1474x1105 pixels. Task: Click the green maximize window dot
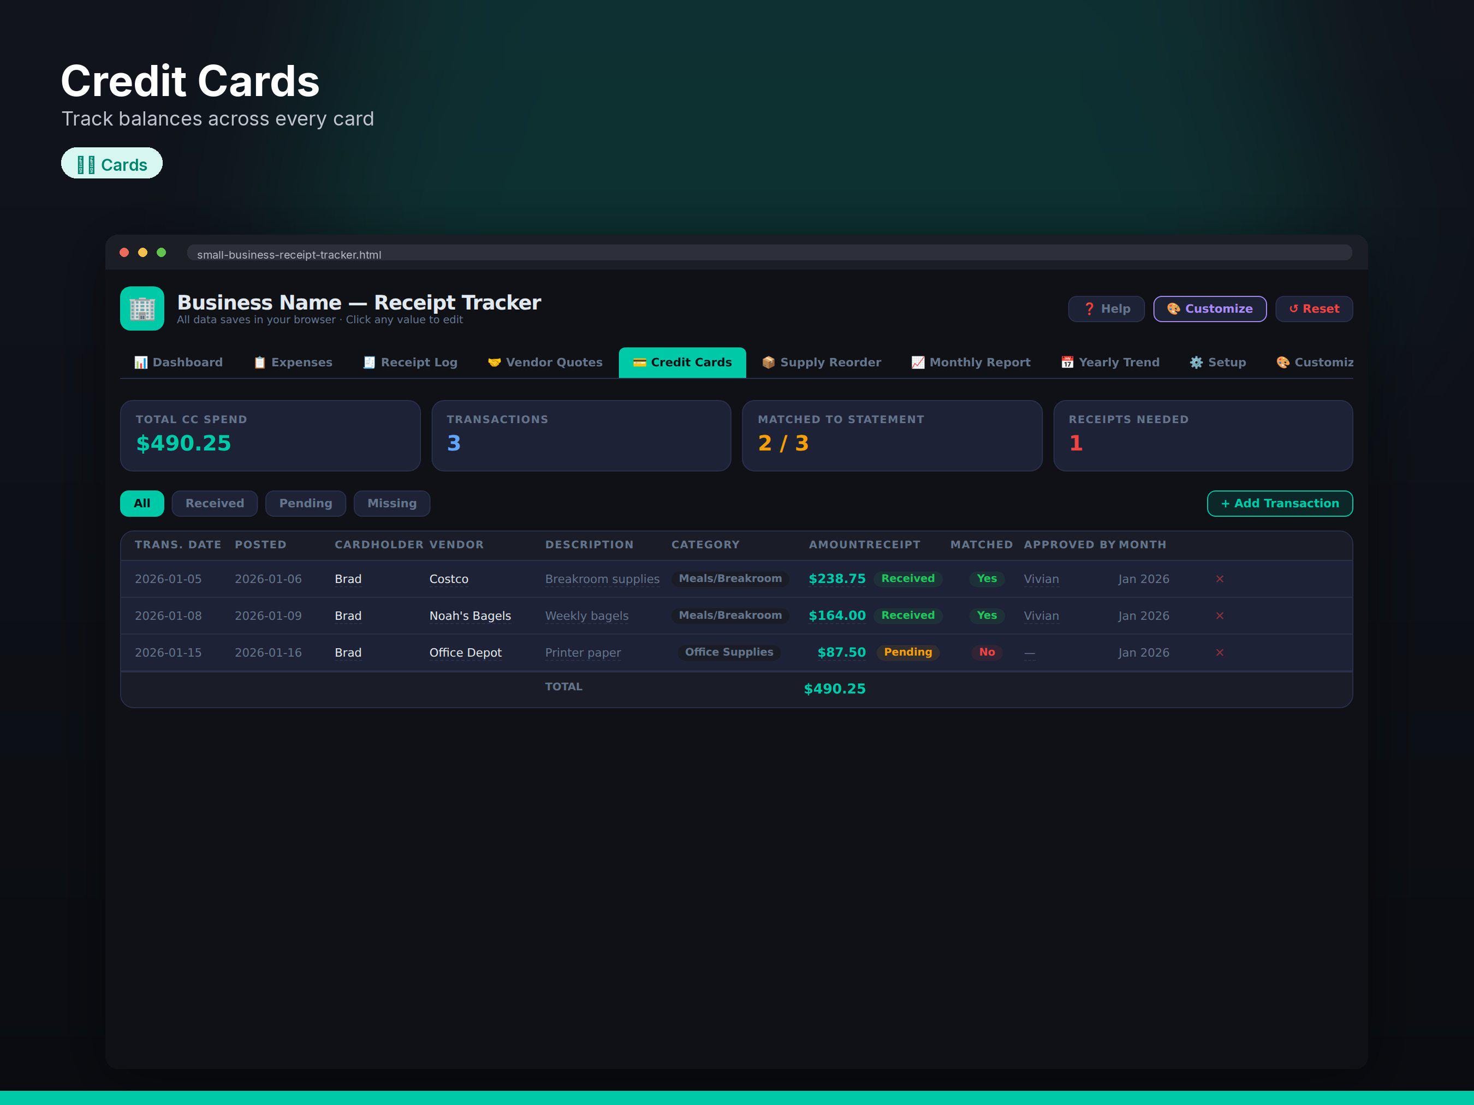pos(161,253)
